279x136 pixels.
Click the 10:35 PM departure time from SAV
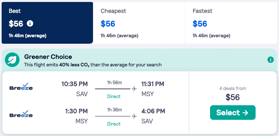click(x=74, y=84)
